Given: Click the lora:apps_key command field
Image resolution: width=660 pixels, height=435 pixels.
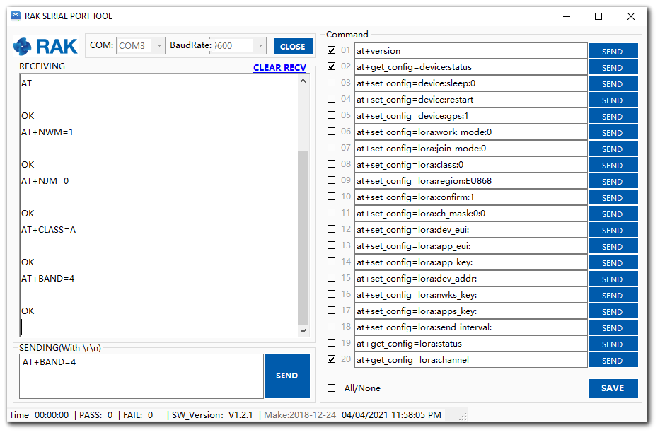Looking at the screenshot, I should 471,311.
